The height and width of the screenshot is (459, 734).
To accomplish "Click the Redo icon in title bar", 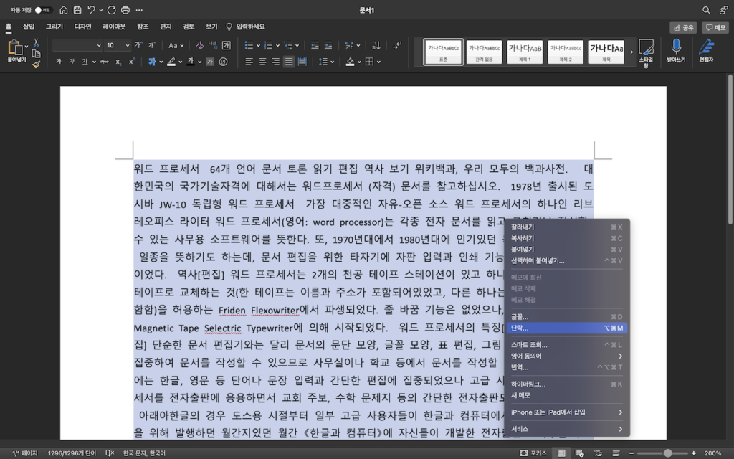I will click(111, 10).
